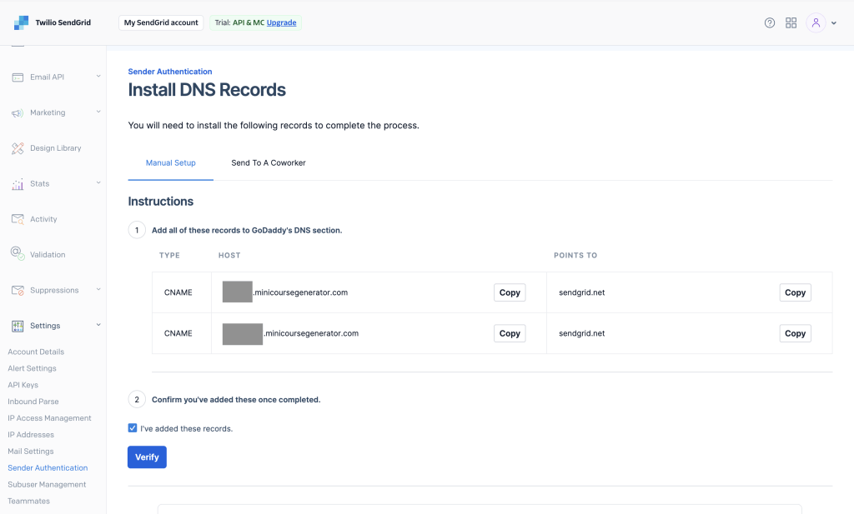Open Design Library from its icon
This screenshot has width=854, height=514.
coord(18,148)
